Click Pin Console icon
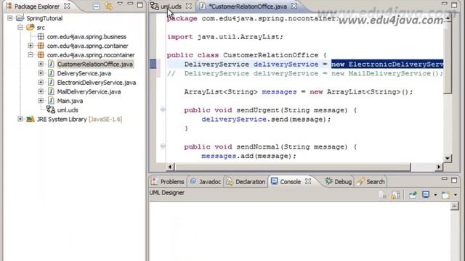The height and width of the screenshot is (261, 465). point(413,195)
